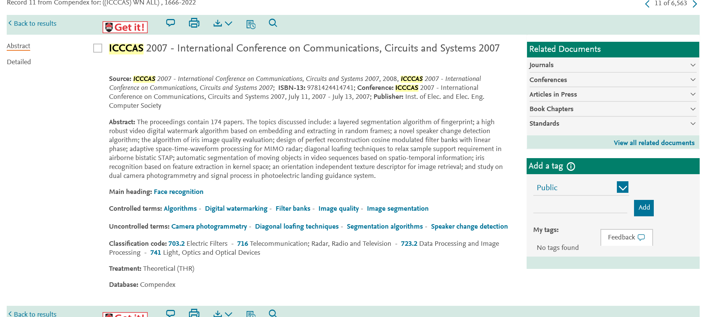Open the download options chevron in top toolbar
The image size is (706, 317).
point(229,23)
